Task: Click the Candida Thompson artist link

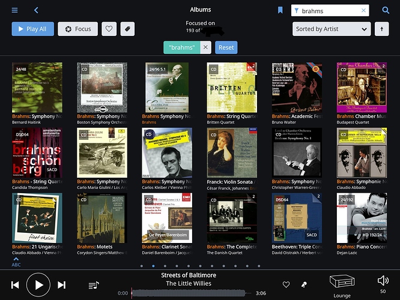Action: pos(29,188)
